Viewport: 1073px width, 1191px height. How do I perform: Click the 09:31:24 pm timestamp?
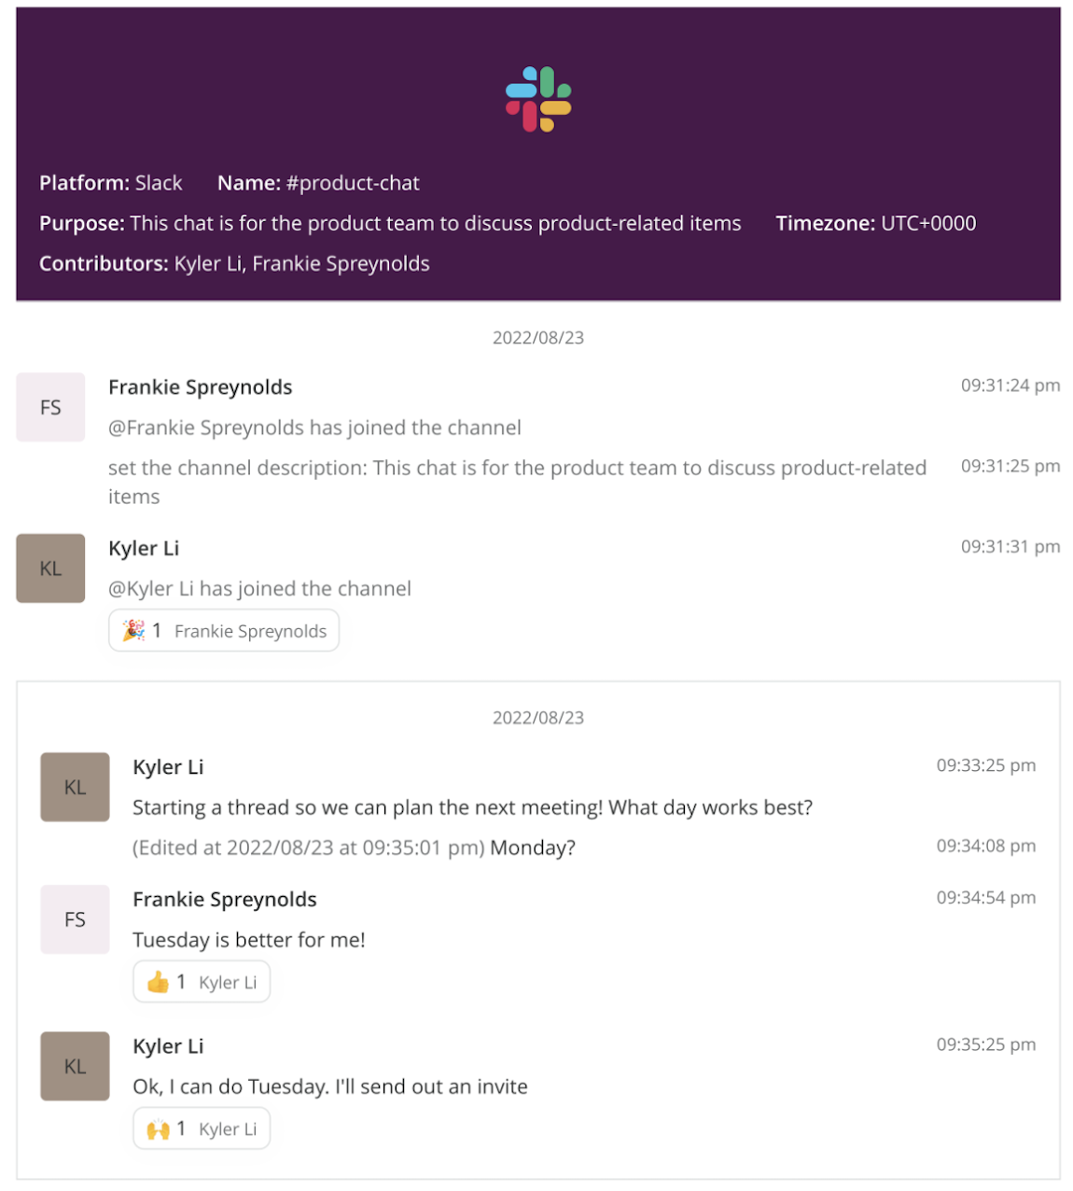pos(1010,385)
